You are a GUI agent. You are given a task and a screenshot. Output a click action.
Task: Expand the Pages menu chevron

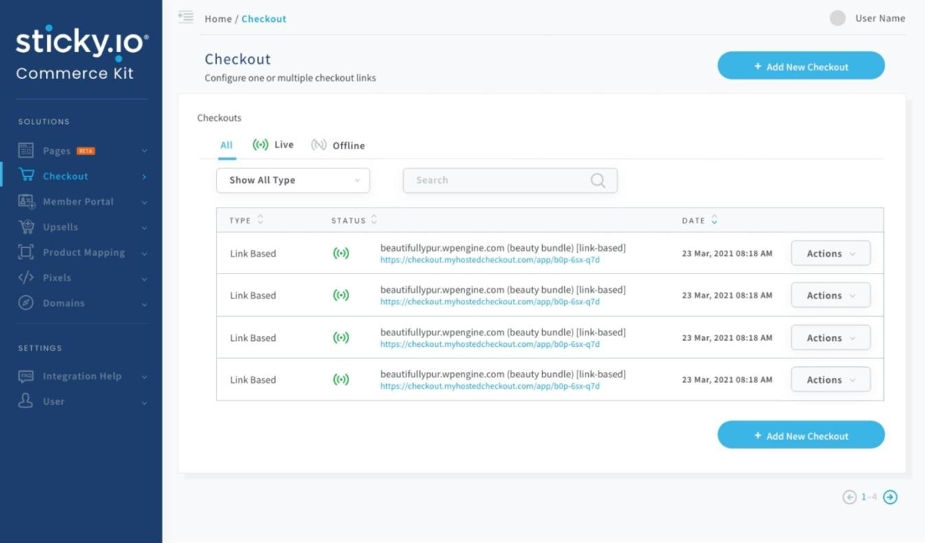144,151
